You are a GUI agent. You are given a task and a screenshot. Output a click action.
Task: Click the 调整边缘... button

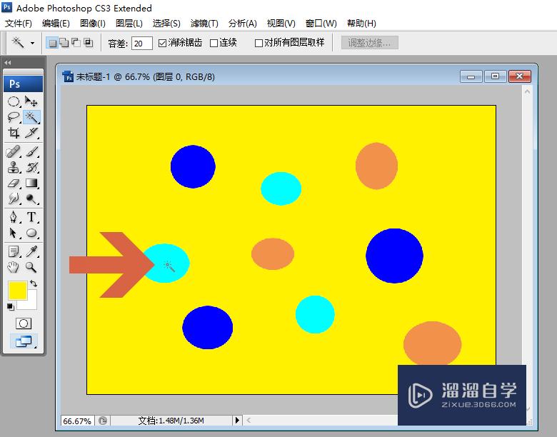370,43
